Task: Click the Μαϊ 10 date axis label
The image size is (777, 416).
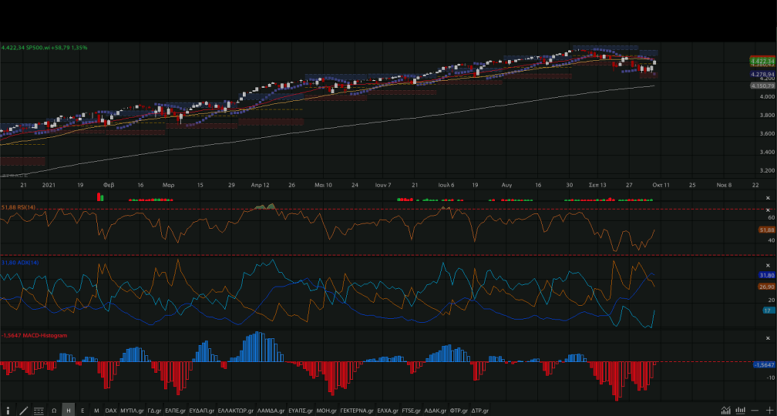Action: [x=323, y=185]
